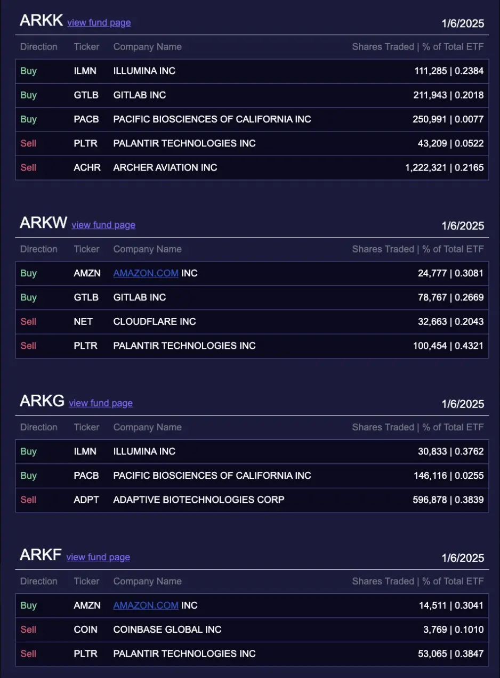
Task: Open the ARKK view fund page link
Action: [99, 23]
